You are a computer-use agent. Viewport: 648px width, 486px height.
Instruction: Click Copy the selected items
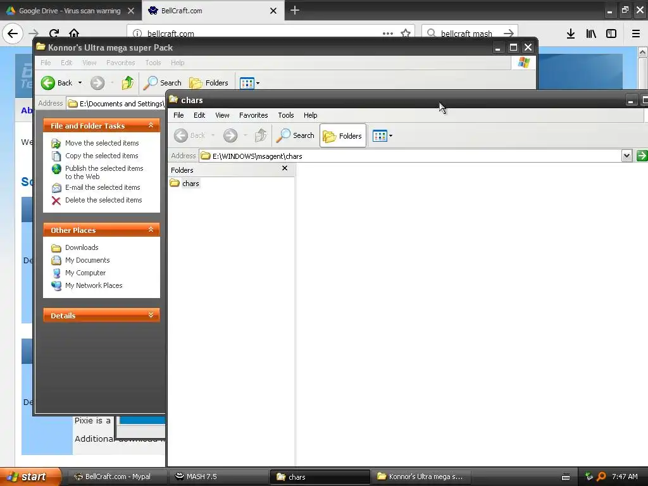coord(102,156)
